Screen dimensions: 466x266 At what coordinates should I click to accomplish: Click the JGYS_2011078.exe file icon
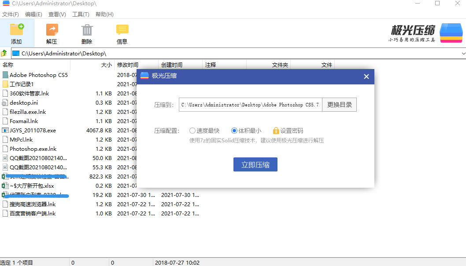click(x=5, y=130)
